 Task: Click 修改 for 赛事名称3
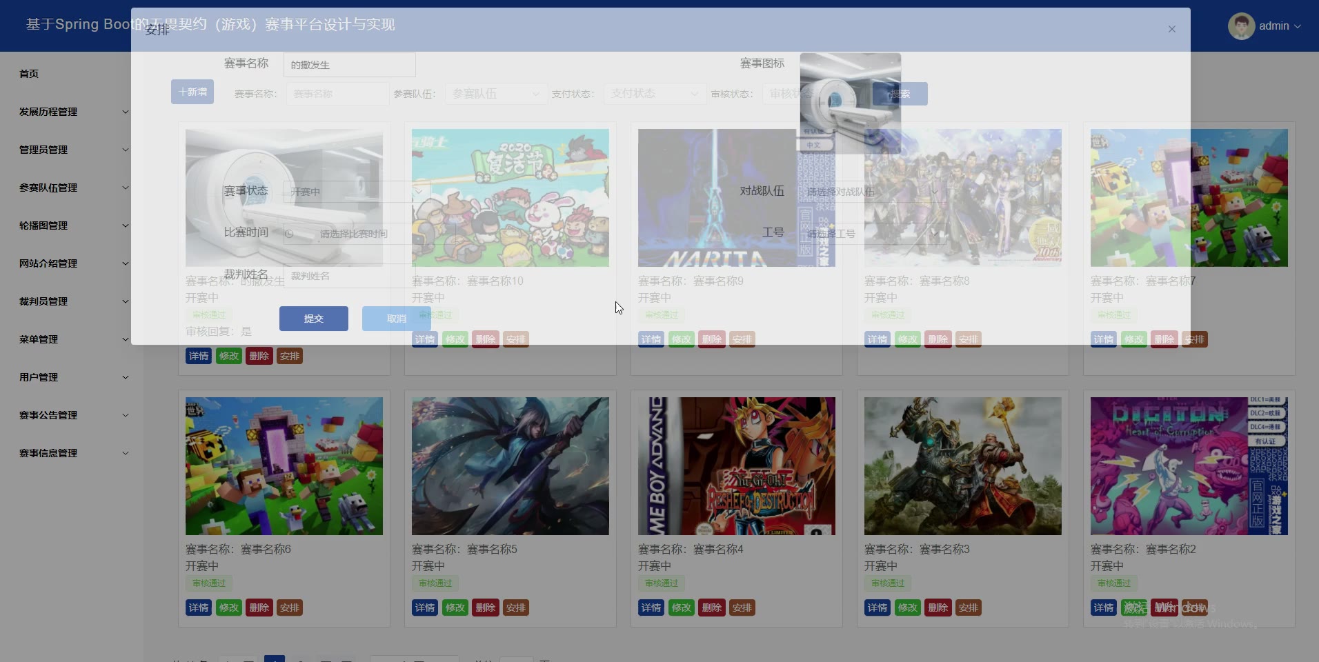click(908, 608)
